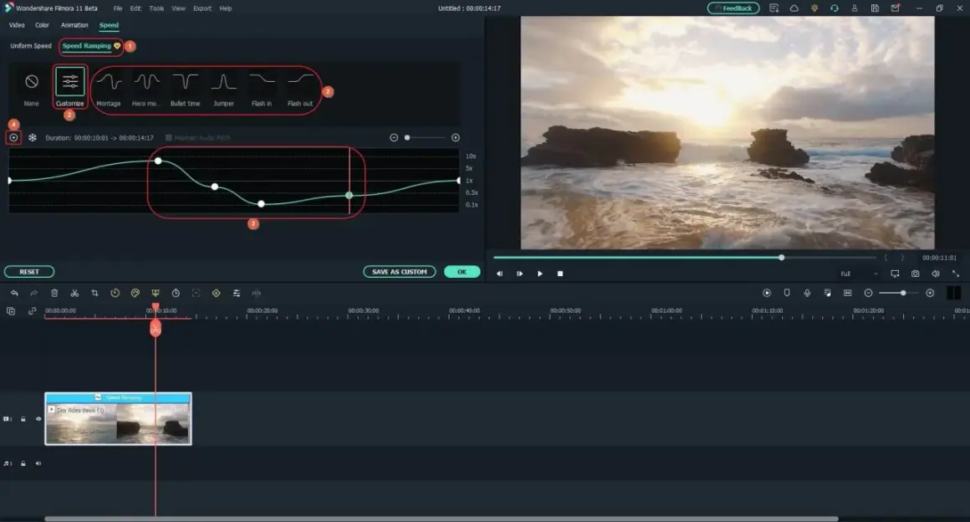Click the preview playback progress slider
Image resolution: width=970 pixels, height=522 pixels.
click(x=685, y=258)
